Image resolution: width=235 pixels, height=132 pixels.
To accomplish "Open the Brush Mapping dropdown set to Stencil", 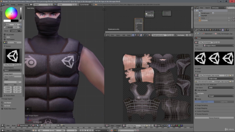I will 12,70.
